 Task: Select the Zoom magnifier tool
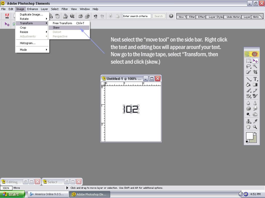pyautogui.click(x=255, y=127)
